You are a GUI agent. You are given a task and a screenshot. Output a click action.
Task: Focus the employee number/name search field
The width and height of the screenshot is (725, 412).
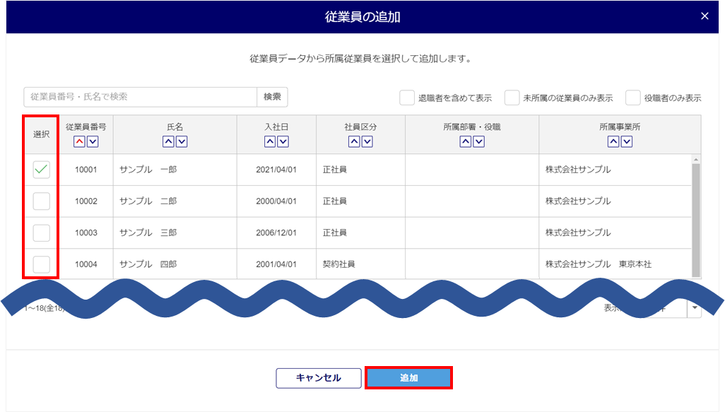pos(140,97)
